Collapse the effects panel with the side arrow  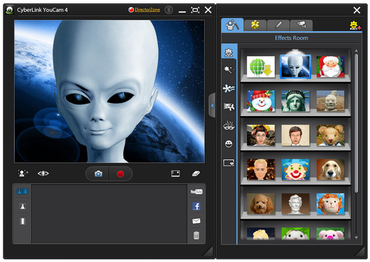click(x=212, y=106)
